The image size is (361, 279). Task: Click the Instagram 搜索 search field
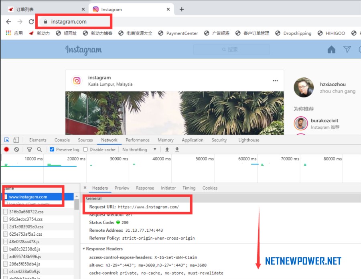click(231, 49)
